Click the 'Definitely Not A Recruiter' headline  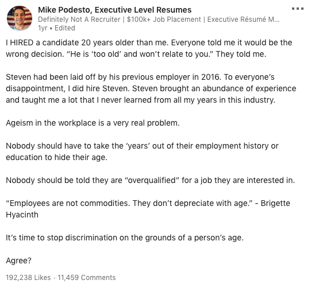click(79, 20)
